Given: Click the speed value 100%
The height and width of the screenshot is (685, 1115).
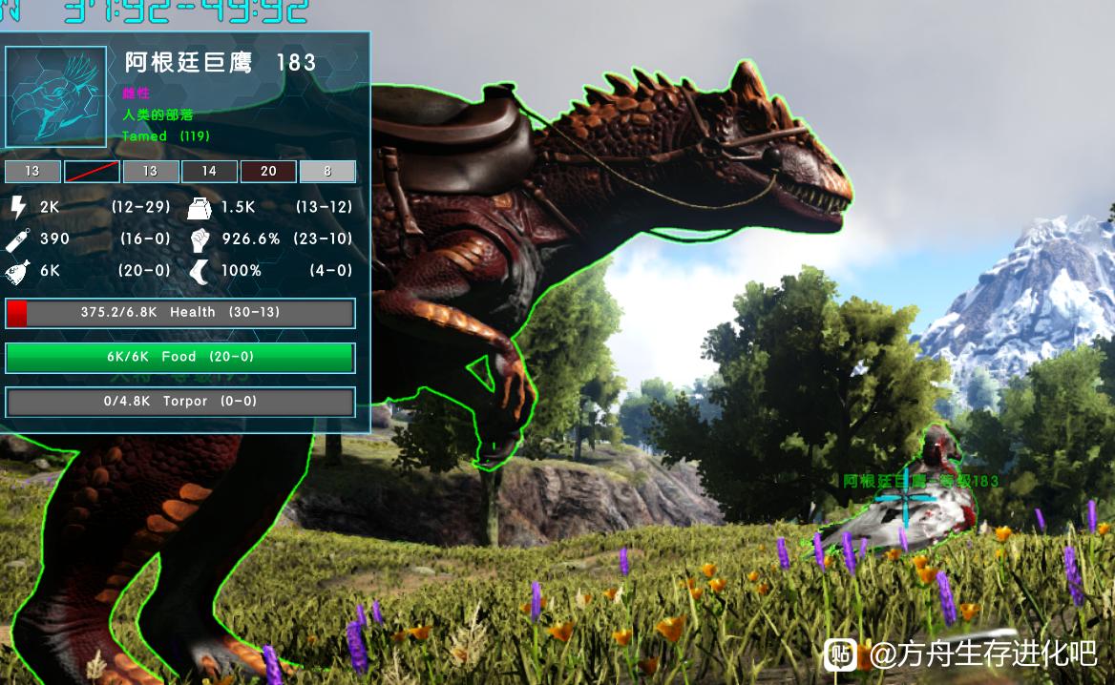Looking at the screenshot, I should (242, 271).
